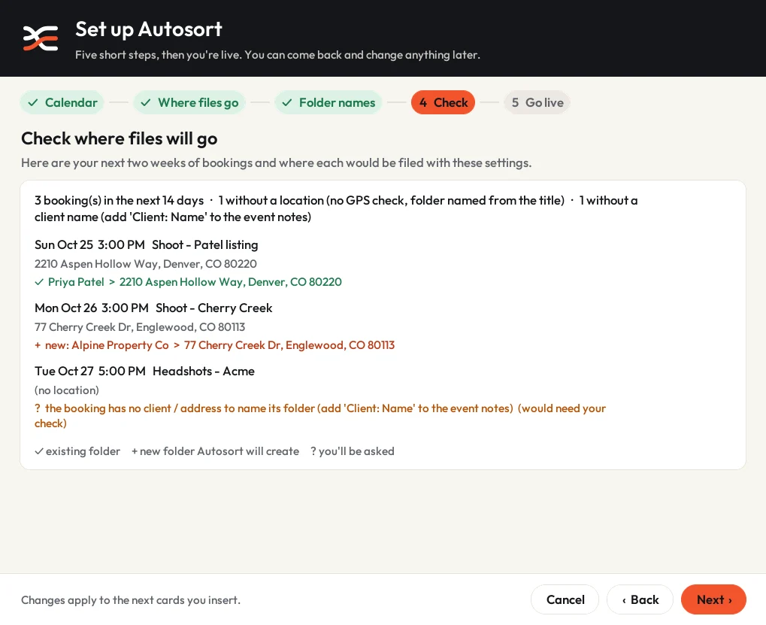The width and height of the screenshot is (766, 625).
Task: Select the Shoot - Patel listing booking
Action: 146,245
